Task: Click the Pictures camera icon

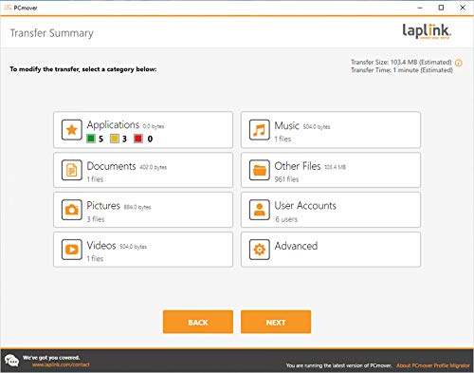Action: 72,210
